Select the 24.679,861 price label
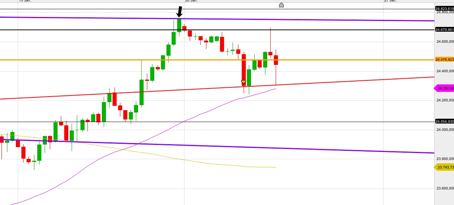This screenshot has width=454, height=205. pyautogui.click(x=445, y=29)
